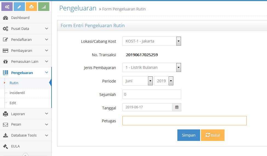Open the Jenis Pembayaran dropdown
Image resolution: width=267 pixels, height=156 pixels.
tap(152, 67)
